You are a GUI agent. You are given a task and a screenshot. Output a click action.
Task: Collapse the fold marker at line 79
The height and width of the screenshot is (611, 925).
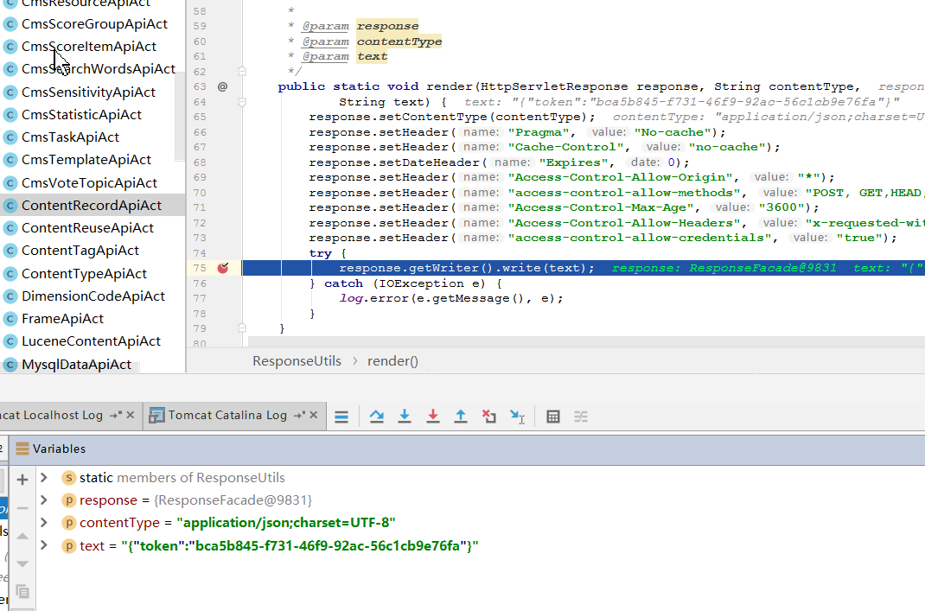tap(242, 328)
